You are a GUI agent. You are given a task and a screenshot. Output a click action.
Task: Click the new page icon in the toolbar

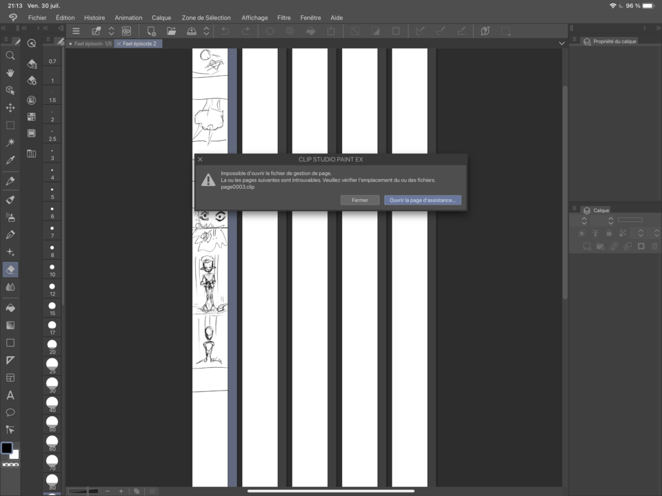(150, 31)
